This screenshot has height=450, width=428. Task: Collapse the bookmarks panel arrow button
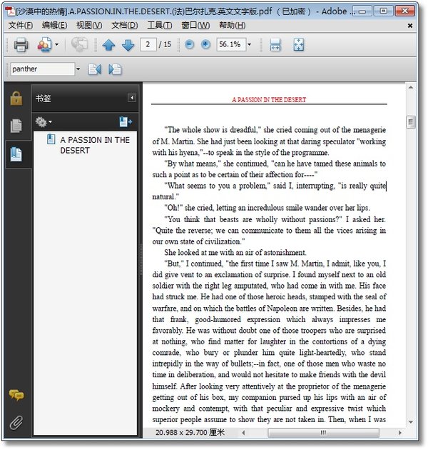(132, 98)
